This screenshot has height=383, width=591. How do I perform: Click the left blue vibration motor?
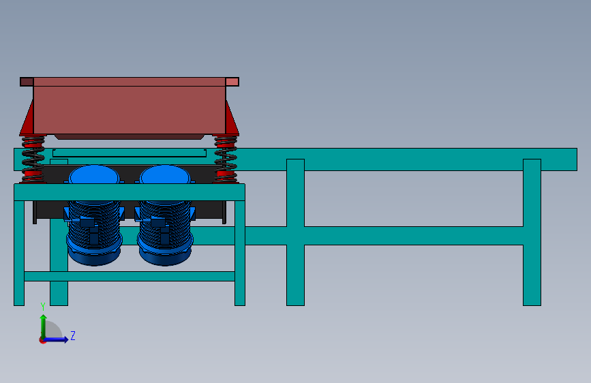click(x=94, y=215)
